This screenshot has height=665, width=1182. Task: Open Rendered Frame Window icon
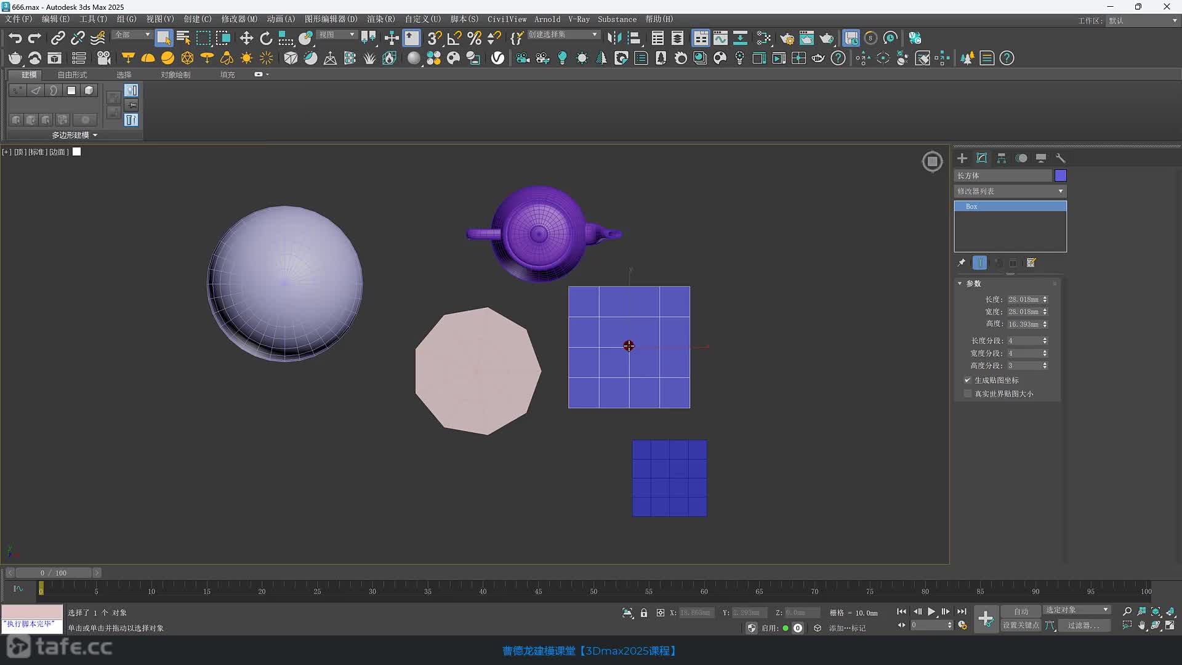coord(806,38)
